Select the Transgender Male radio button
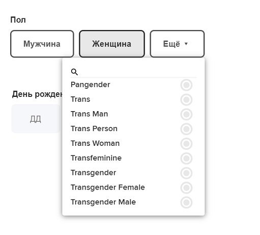The width and height of the screenshot is (260, 235). (186, 202)
